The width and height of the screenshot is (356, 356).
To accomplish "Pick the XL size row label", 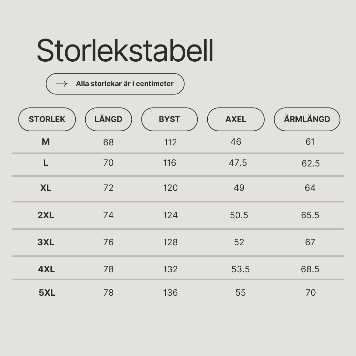I will [45, 188].
